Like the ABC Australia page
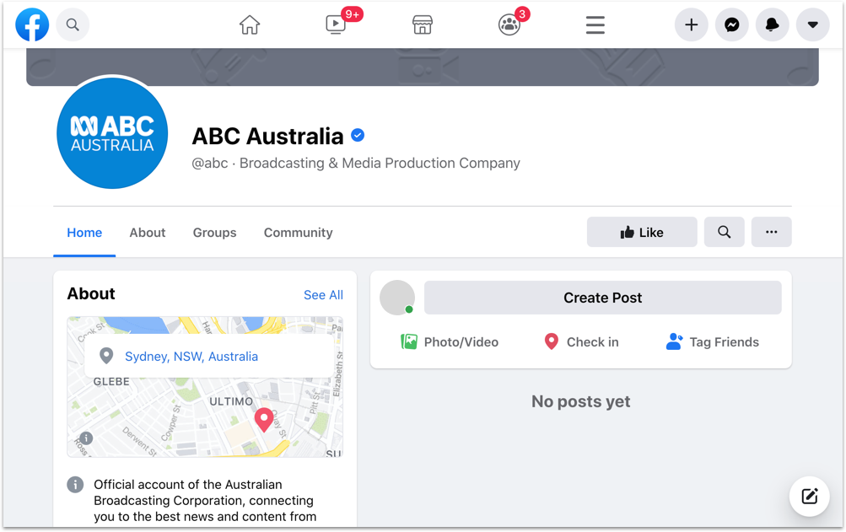This screenshot has width=846, height=532. point(642,232)
